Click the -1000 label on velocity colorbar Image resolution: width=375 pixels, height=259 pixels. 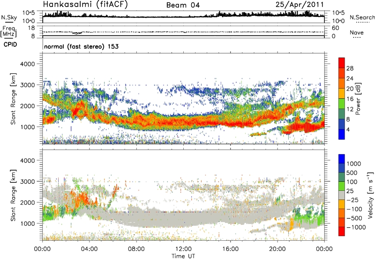point(356,227)
